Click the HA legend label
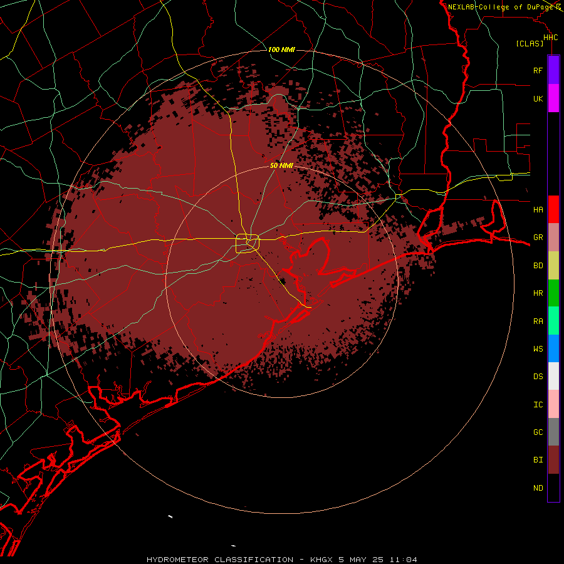Screen dimensions: 564x564 pyautogui.click(x=538, y=210)
